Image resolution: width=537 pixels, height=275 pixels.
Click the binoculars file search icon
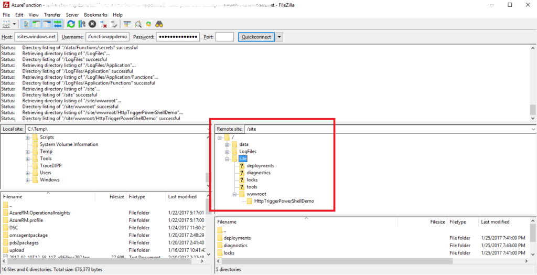pos(160,24)
